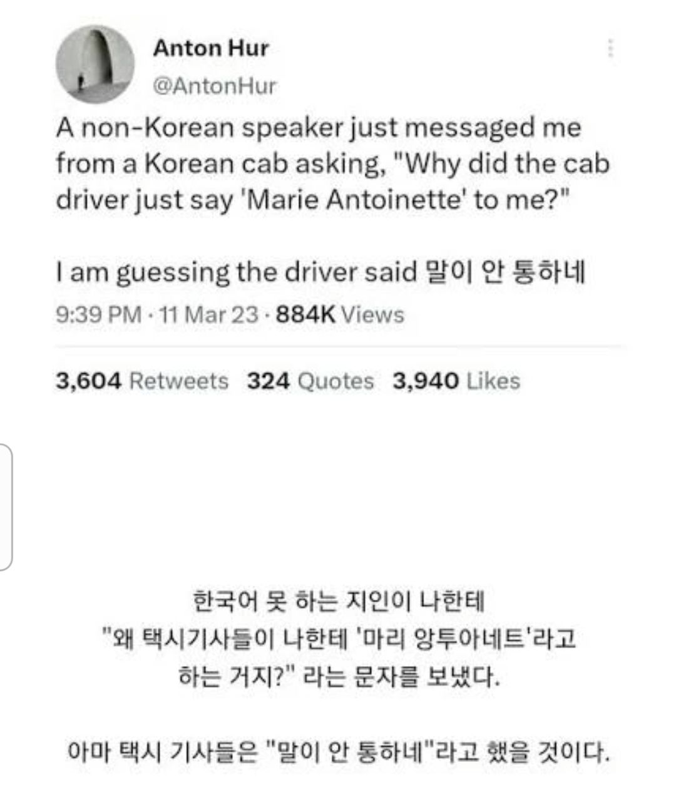The width and height of the screenshot is (676, 807).
Task: Click the 9:39 PM timestamp
Action: pyautogui.click(x=98, y=314)
